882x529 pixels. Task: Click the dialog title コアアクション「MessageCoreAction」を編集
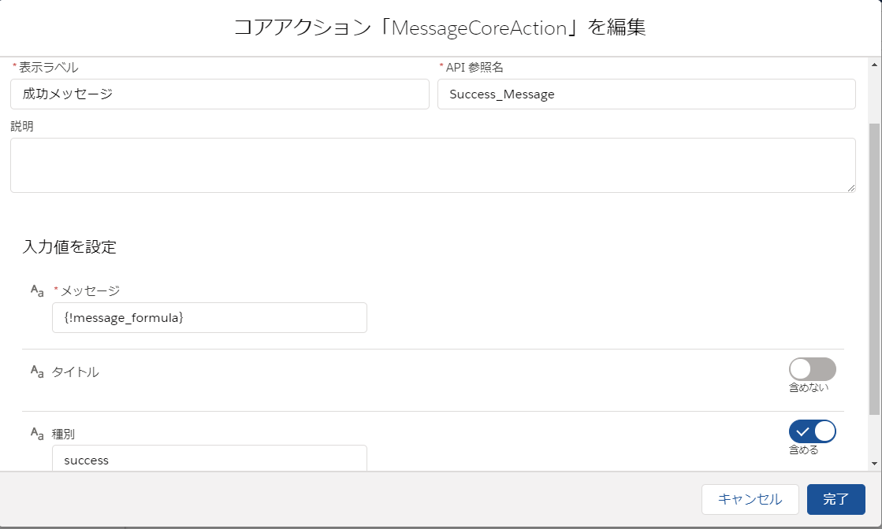[441, 26]
